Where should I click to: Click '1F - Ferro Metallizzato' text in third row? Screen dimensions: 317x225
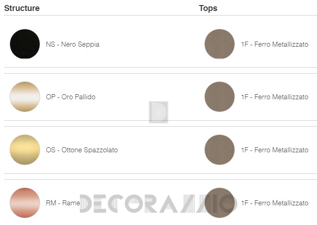click(x=275, y=150)
